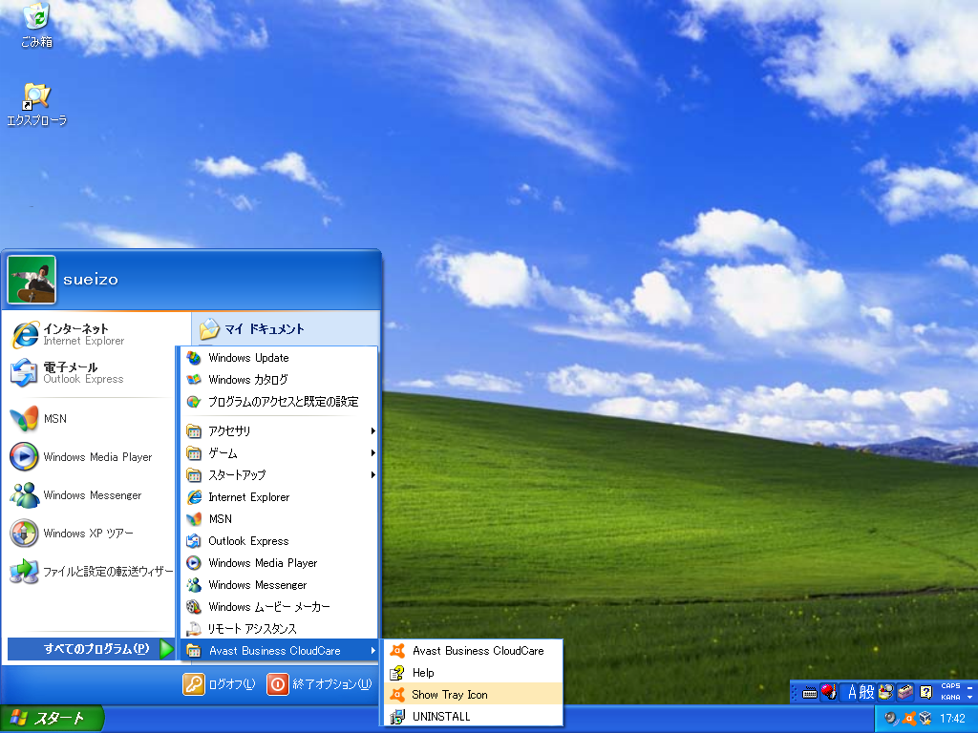
Task: Toggle CAPS lock in language bar
Action: pos(950,686)
